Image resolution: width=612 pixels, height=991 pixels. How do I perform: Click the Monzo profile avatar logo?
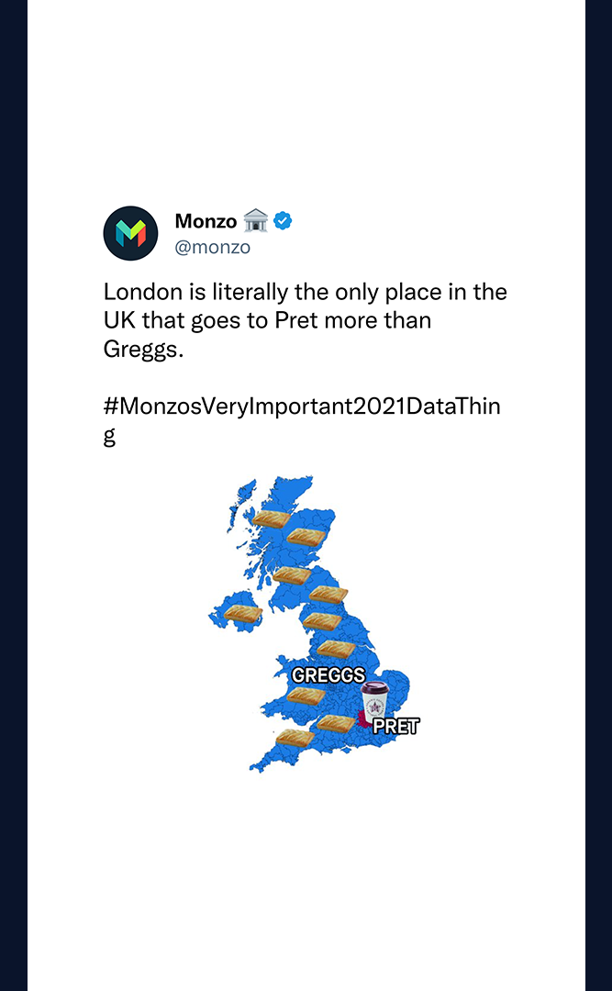click(x=130, y=233)
